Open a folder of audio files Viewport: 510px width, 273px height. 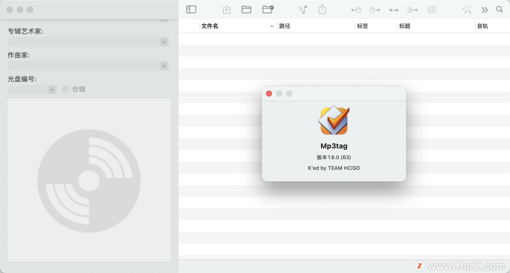coord(246,9)
